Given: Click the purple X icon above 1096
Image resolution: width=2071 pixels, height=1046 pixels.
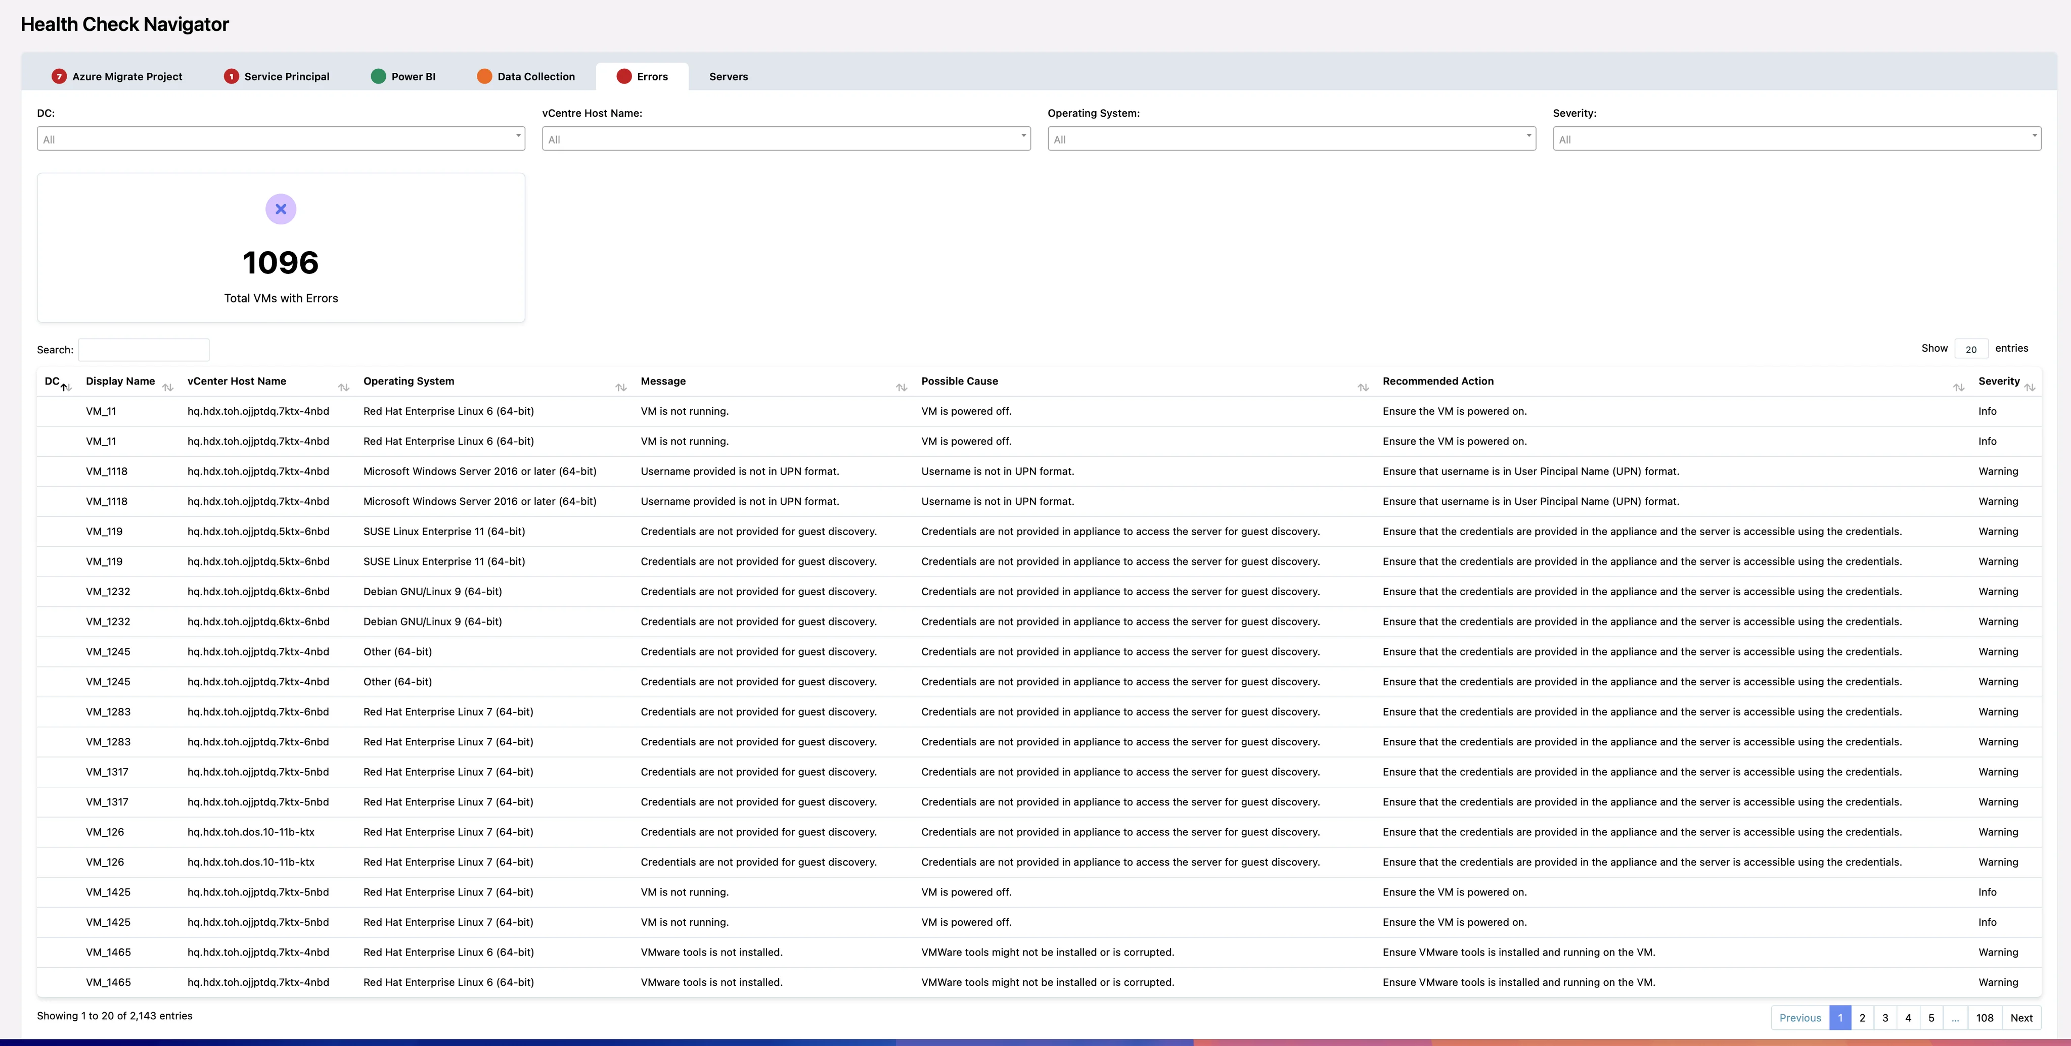Looking at the screenshot, I should (281, 209).
